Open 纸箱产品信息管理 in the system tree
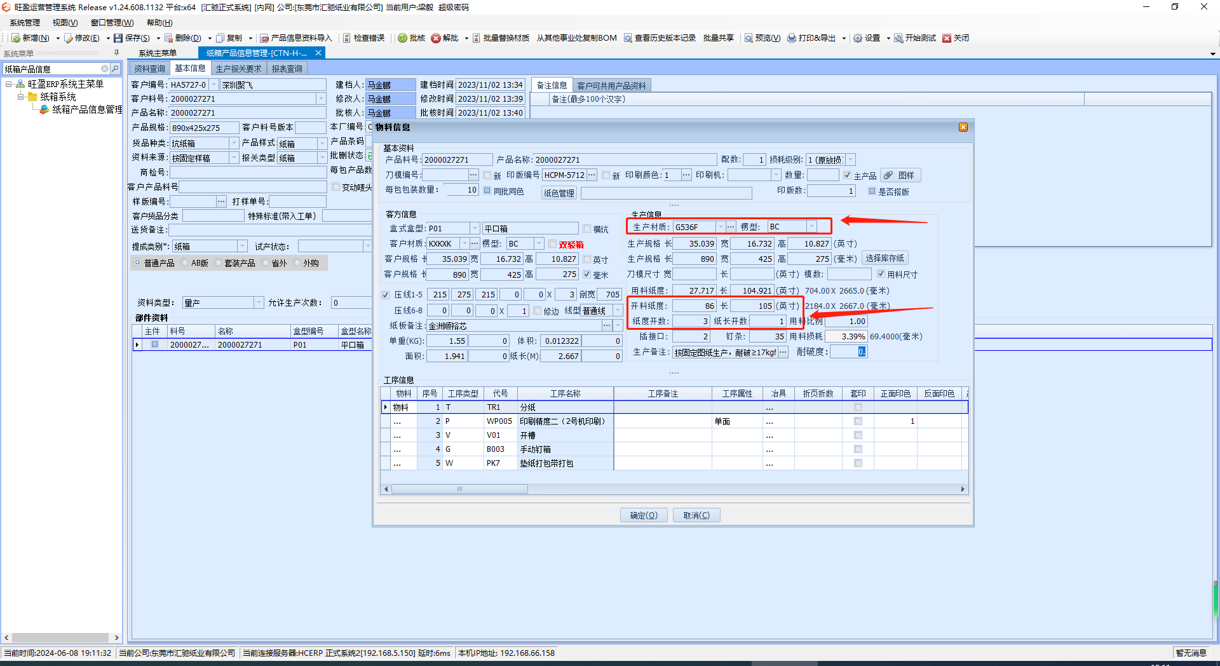This screenshot has height=666, width=1220. [87, 109]
